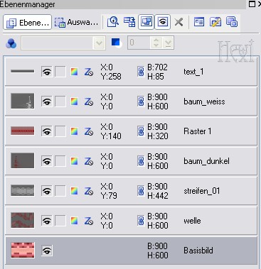The width and height of the screenshot is (261, 269).
Task: Expand the transparency value dropdown arrow
Action: click(x=169, y=43)
